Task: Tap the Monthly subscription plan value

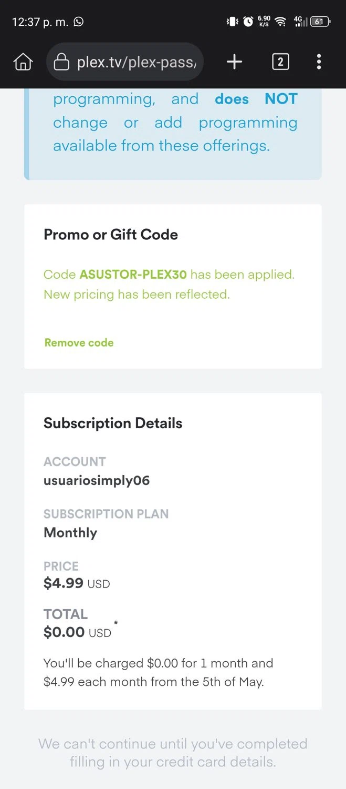Action: (x=70, y=532)
